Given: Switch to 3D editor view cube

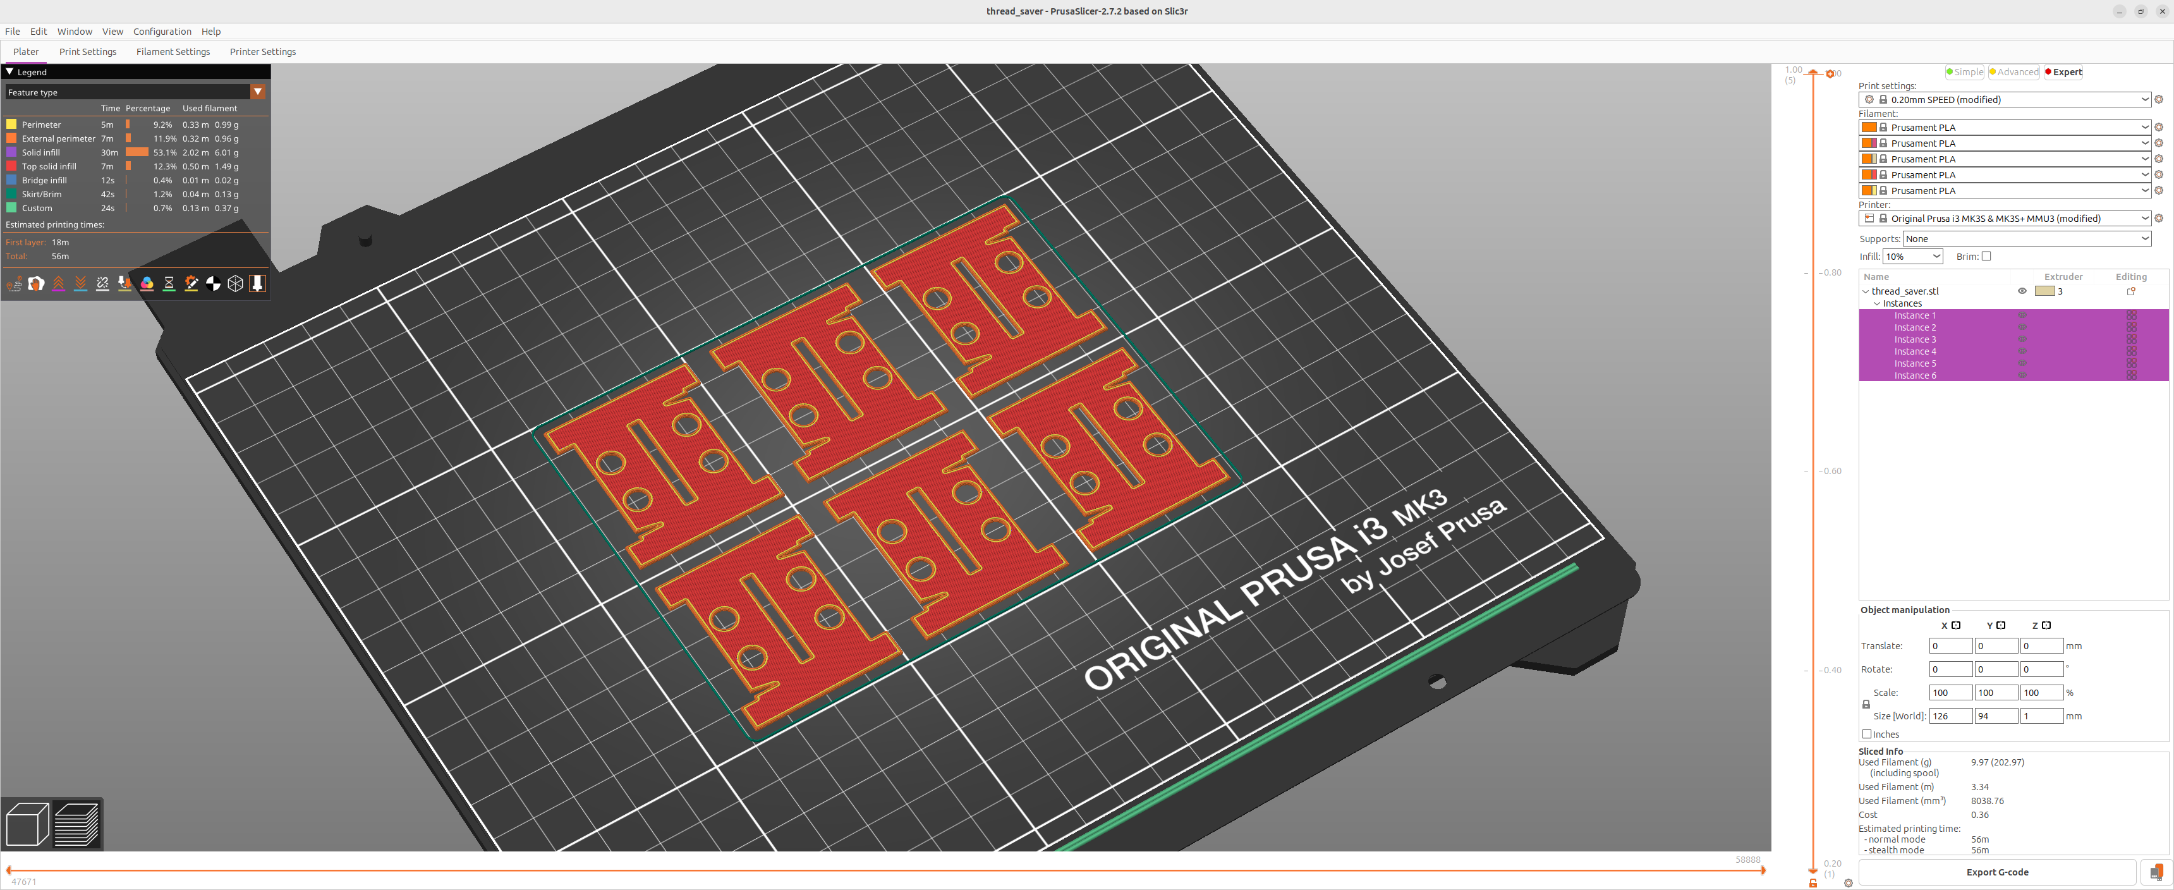Looking at the screenshot, I should 27,824.
